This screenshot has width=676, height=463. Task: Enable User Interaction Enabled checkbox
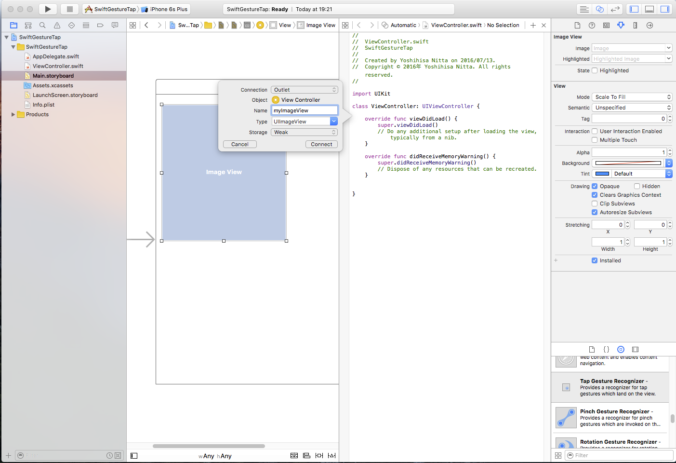(x=595, y=131)
